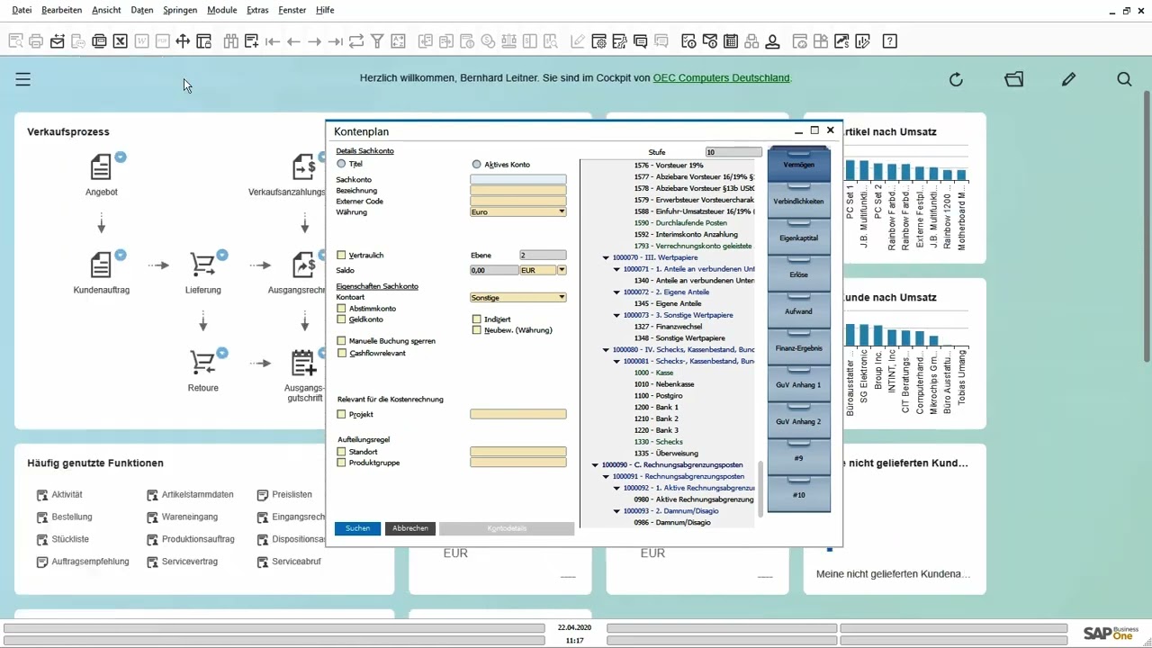Open messages/alerts speech bubble icon
Image resolution: width=1152 pixels, height=648 pixels.
[641, 41]
